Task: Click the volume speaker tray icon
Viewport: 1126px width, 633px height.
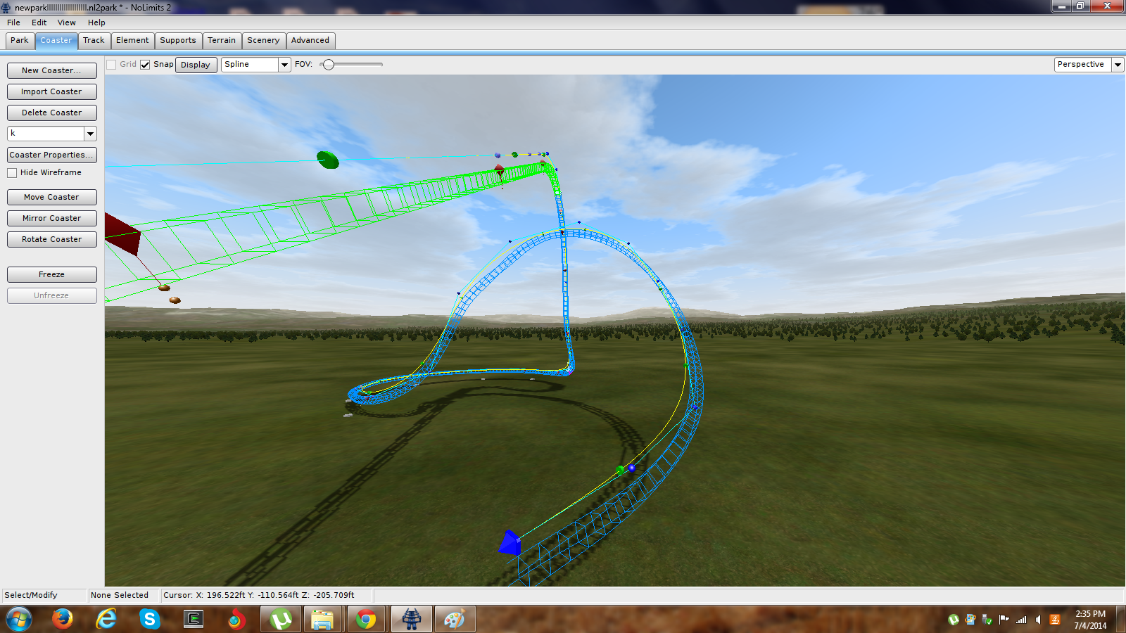Action: point(1037,620)
